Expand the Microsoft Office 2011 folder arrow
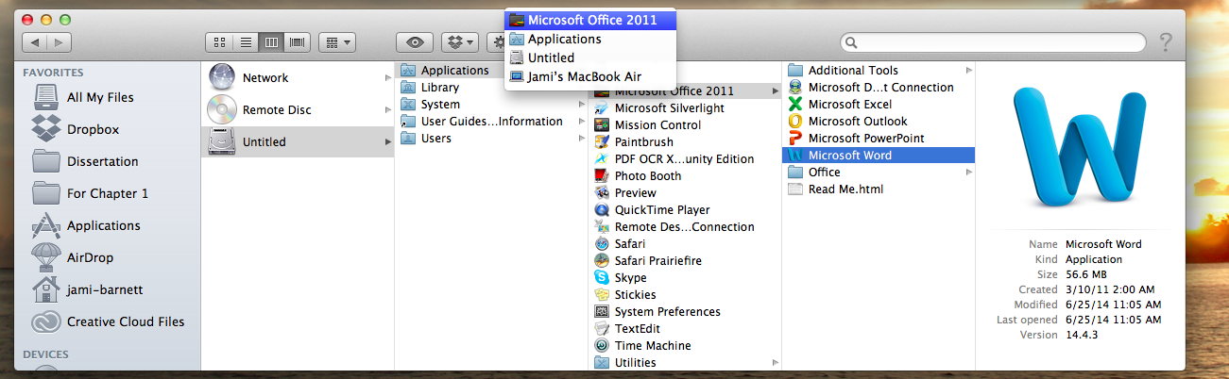 (x=775, y=91)
